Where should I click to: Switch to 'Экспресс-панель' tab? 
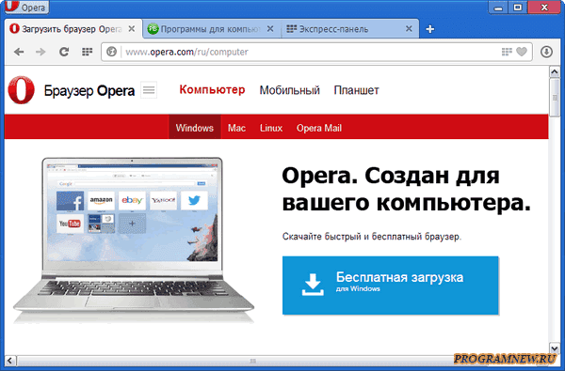(350, 29)
